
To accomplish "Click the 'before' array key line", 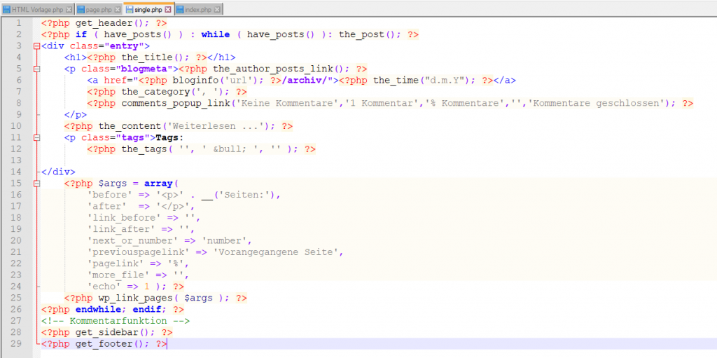I will tap(184, 195).
